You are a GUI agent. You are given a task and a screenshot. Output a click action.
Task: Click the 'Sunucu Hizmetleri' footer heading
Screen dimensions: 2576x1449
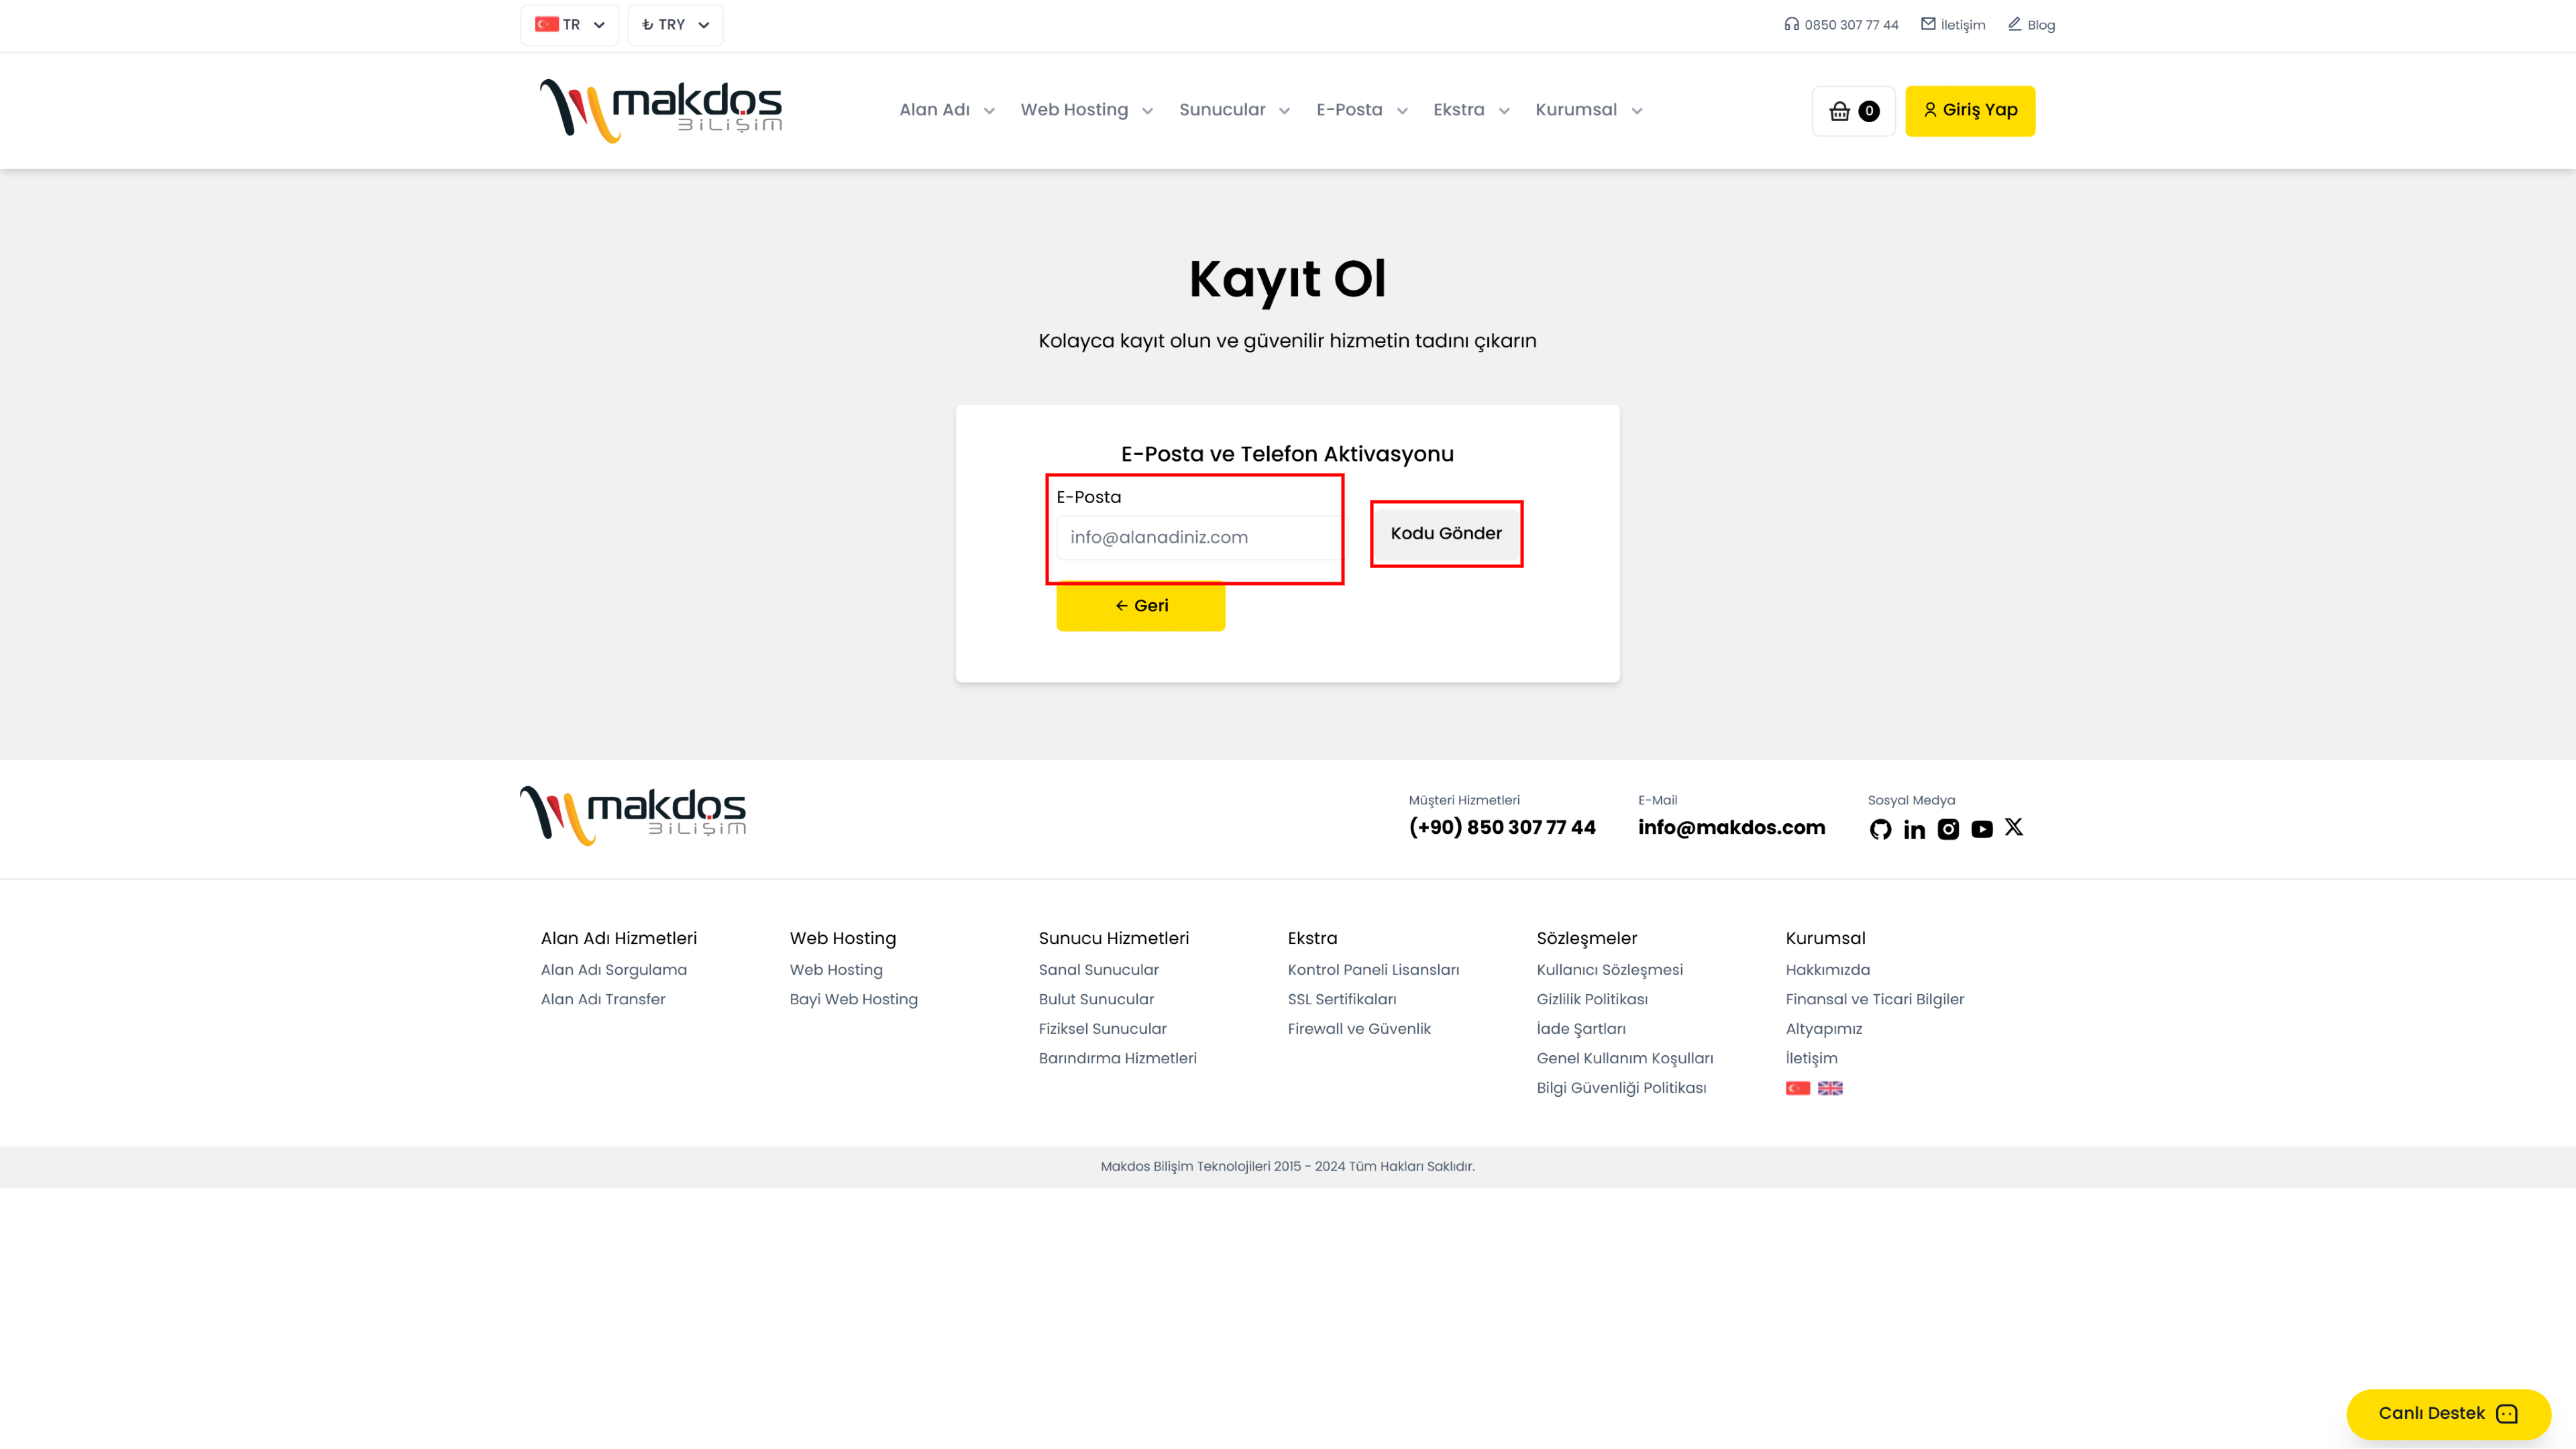pos(1113,939)
